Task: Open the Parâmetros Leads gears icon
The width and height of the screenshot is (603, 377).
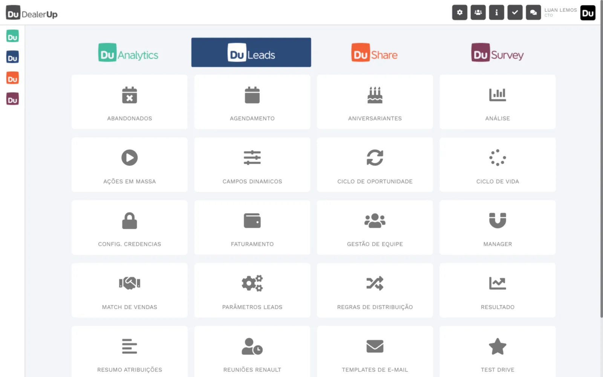Action: coord(252,283)
